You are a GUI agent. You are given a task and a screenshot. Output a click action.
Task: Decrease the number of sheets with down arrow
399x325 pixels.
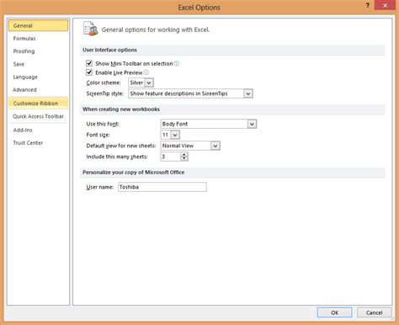tap(184, 158)
